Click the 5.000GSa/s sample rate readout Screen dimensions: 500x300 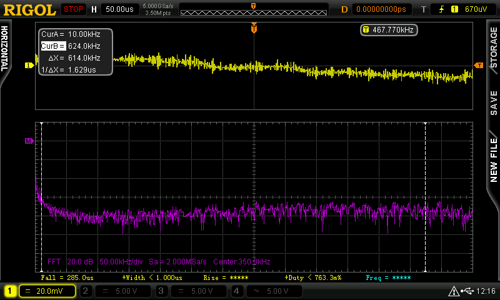pos(158,6)
